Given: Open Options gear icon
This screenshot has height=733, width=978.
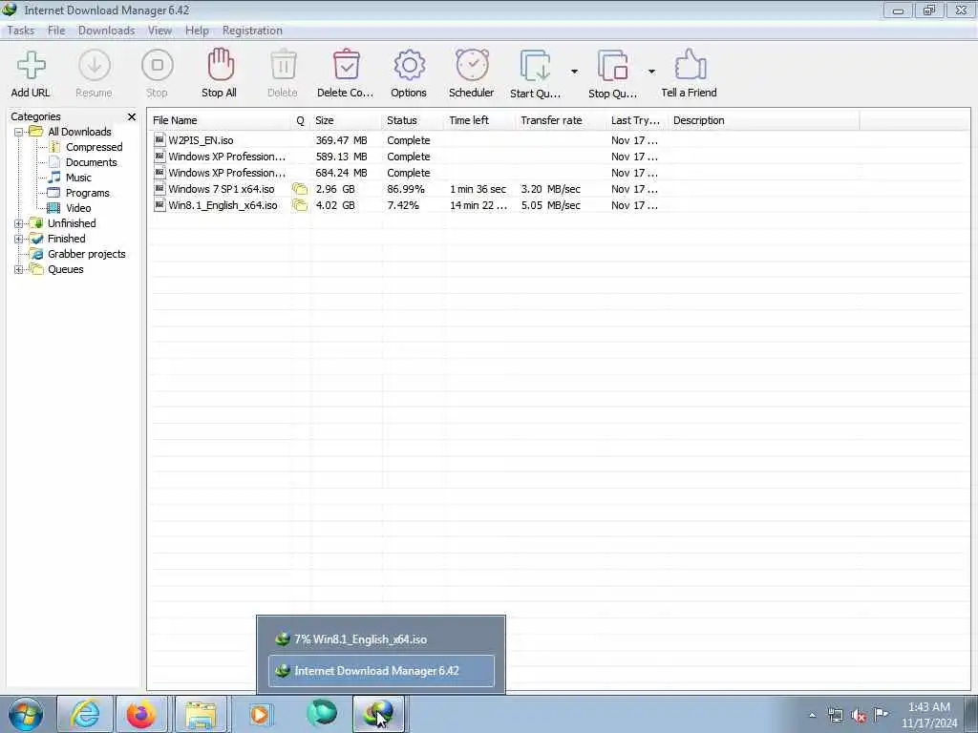Looking at the screenshot, I should click(409, 66).
